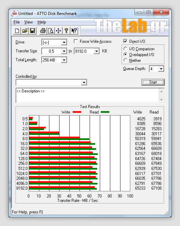This screenshot has width=180, height=226.
Task: Expand the Drive dropdown showing [-c-]
Action: (54, 42)
